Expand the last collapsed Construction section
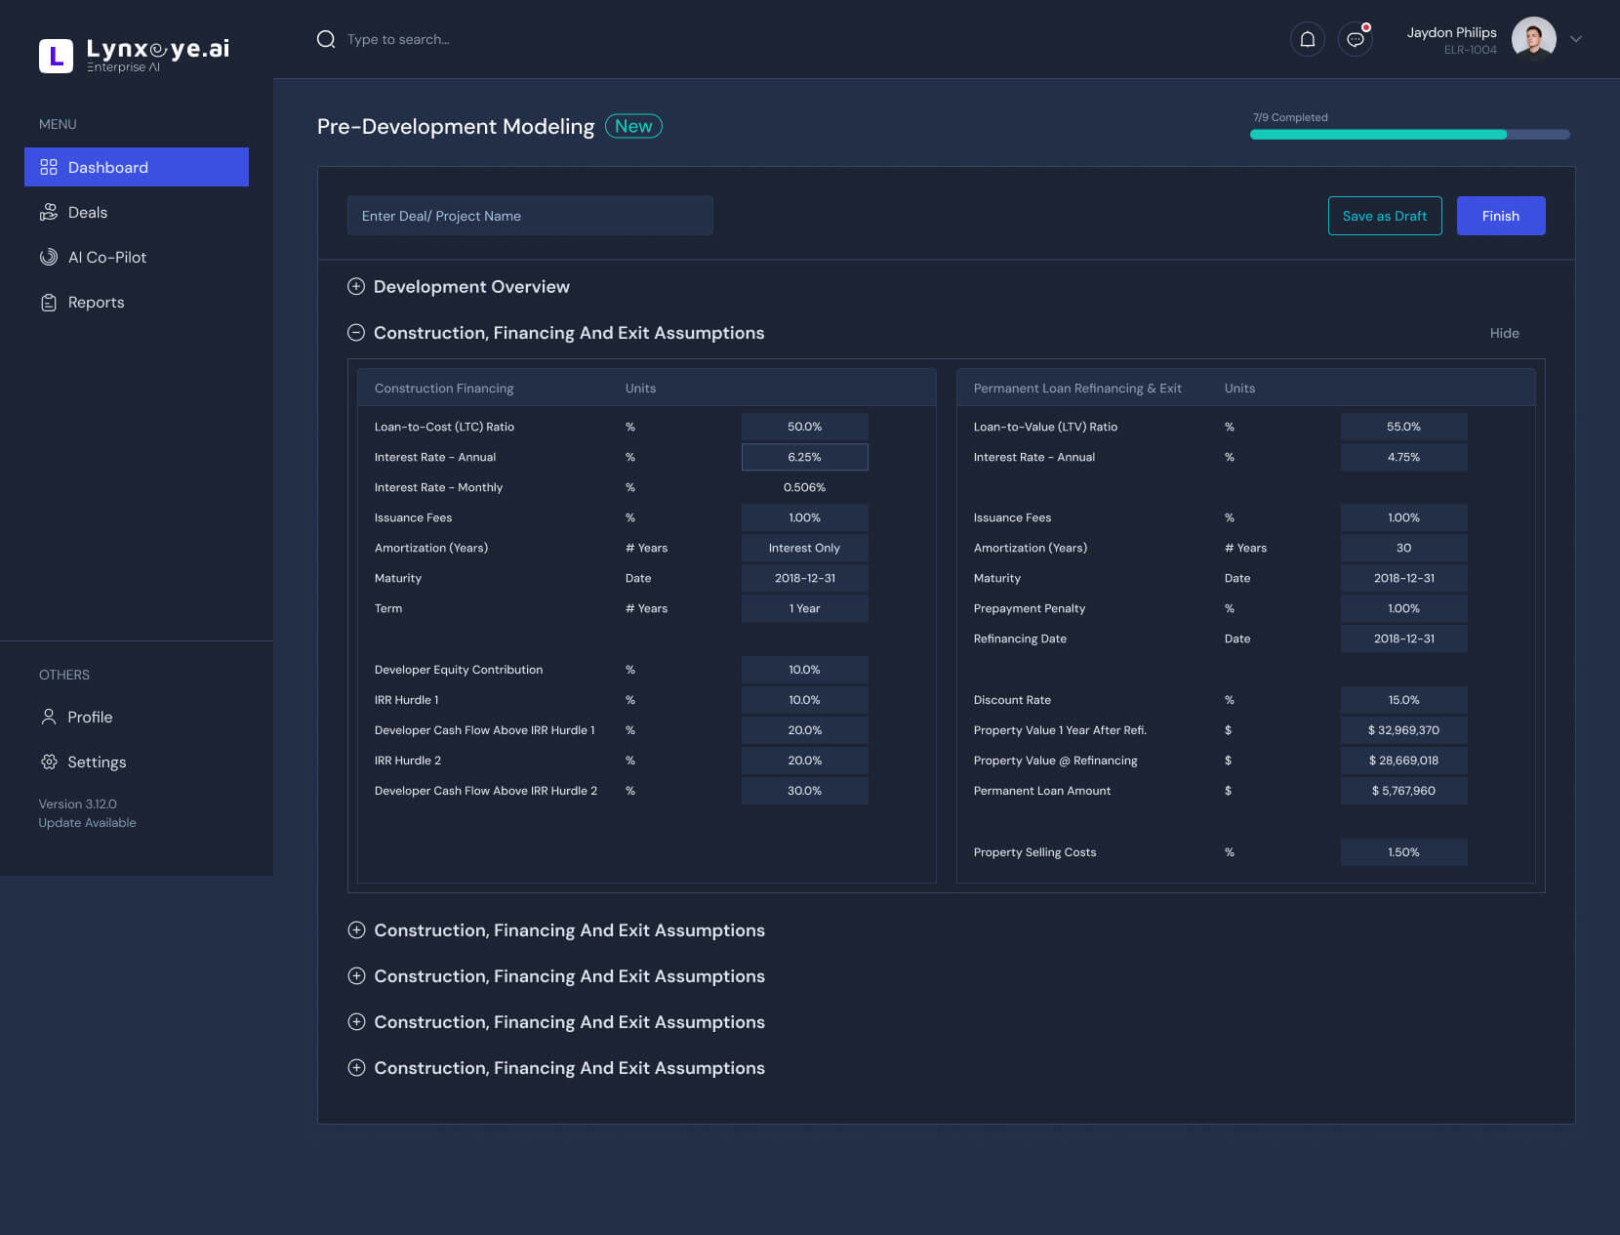Screen dimensions: 1620x1235 click(x=356, y=1068)
